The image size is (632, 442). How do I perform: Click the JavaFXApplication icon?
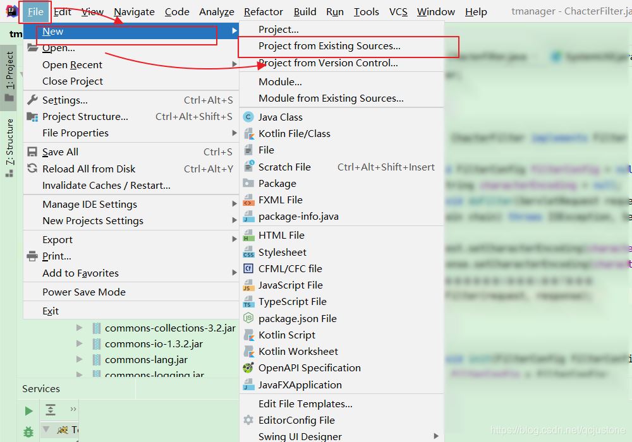(x=248, y=385)
